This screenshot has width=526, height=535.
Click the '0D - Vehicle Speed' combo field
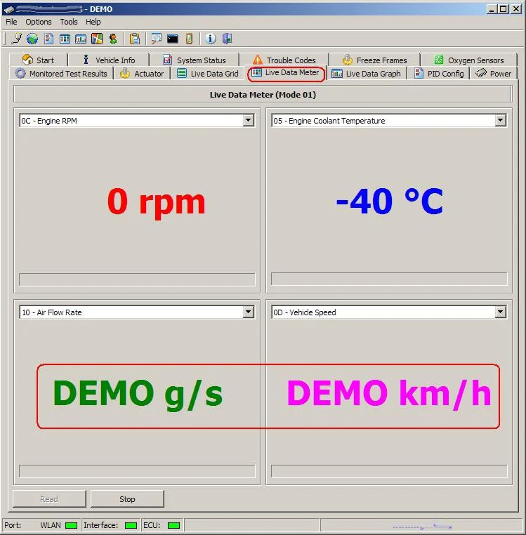point(389,312)
